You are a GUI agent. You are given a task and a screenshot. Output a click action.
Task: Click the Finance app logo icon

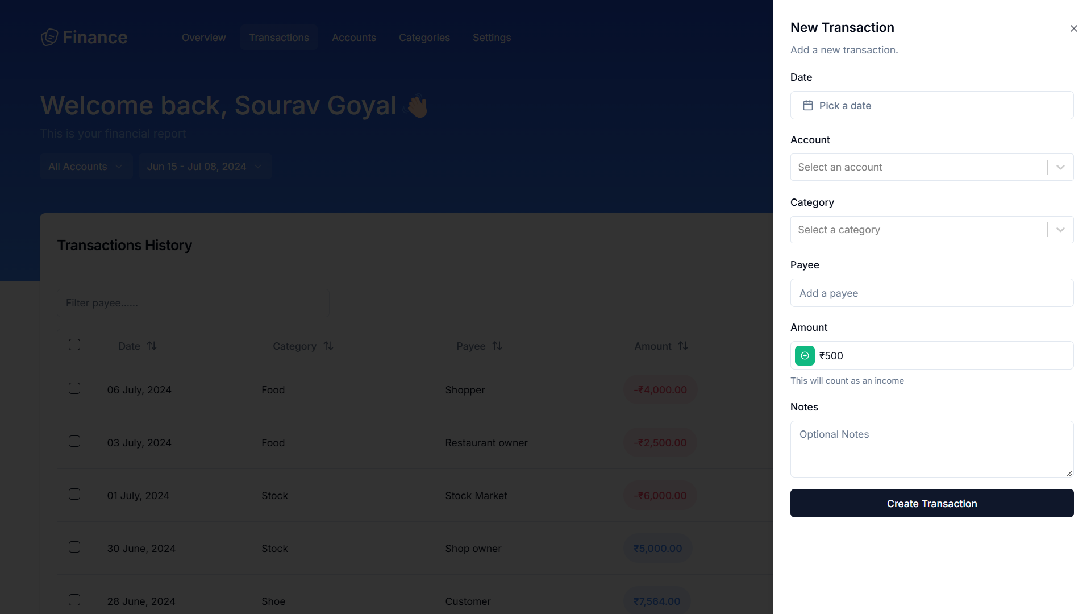pos(49,38)
